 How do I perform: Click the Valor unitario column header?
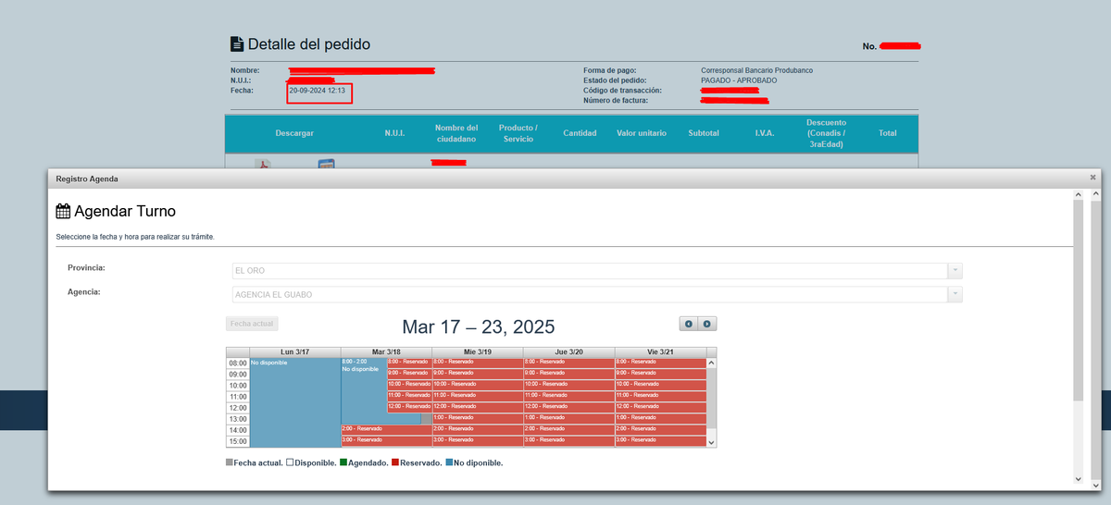tap(642, 133)
